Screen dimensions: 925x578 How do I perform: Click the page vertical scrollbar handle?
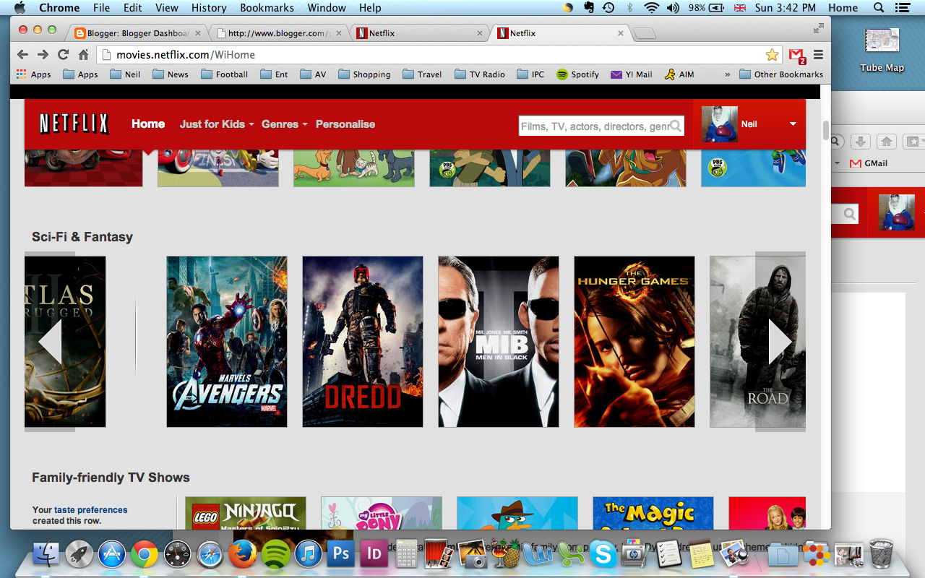tap(825, 131)
